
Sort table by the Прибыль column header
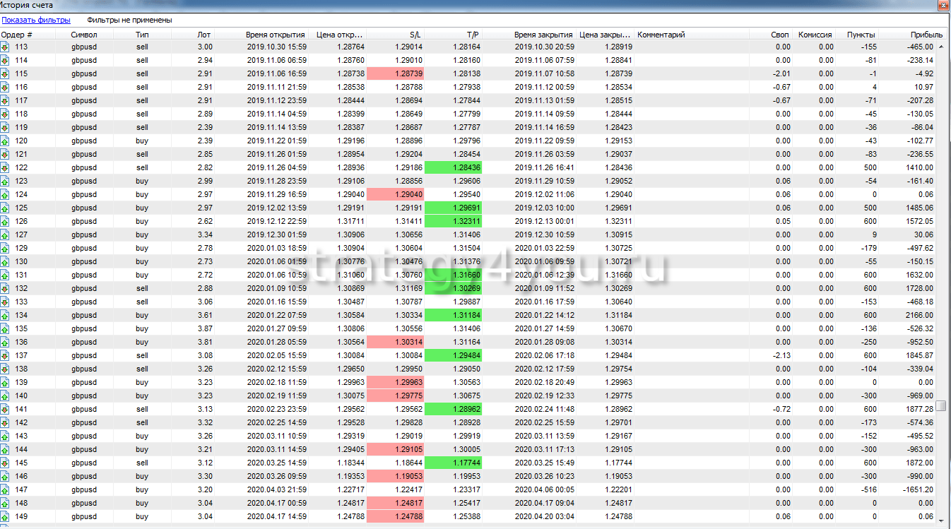coord(927,34)
